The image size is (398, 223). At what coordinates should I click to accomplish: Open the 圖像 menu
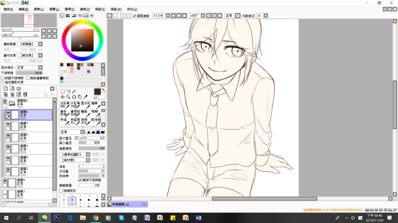pos(39,9)
